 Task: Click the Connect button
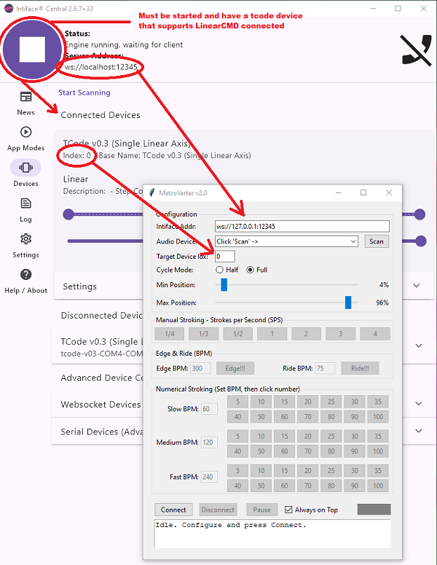click(173, 510)
